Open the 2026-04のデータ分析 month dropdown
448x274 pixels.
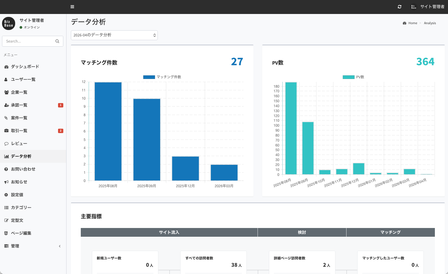pyautogui.click(x=114, y=35)
